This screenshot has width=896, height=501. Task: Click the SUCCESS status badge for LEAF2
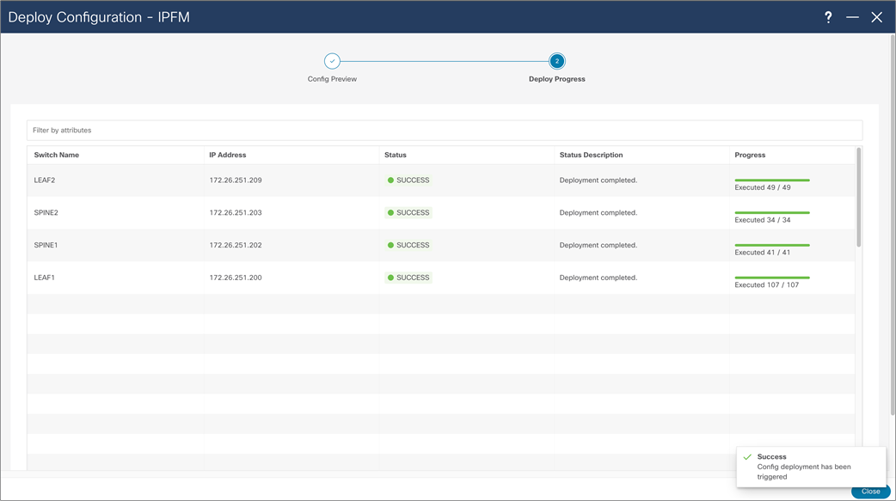(x=408, y=180)
